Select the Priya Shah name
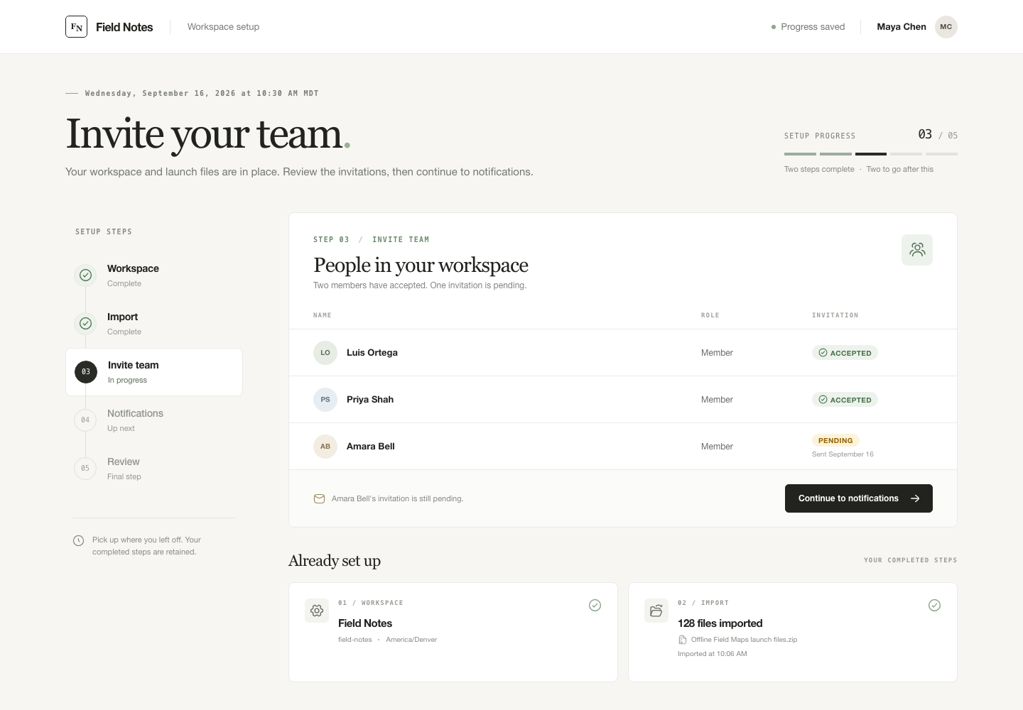The image size is (1023, 710). click(370, 400)
